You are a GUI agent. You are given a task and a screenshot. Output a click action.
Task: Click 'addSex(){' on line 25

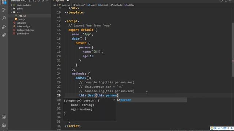83,78
